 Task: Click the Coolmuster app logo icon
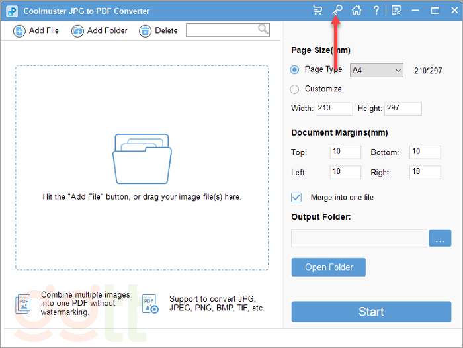pos(11,11)
